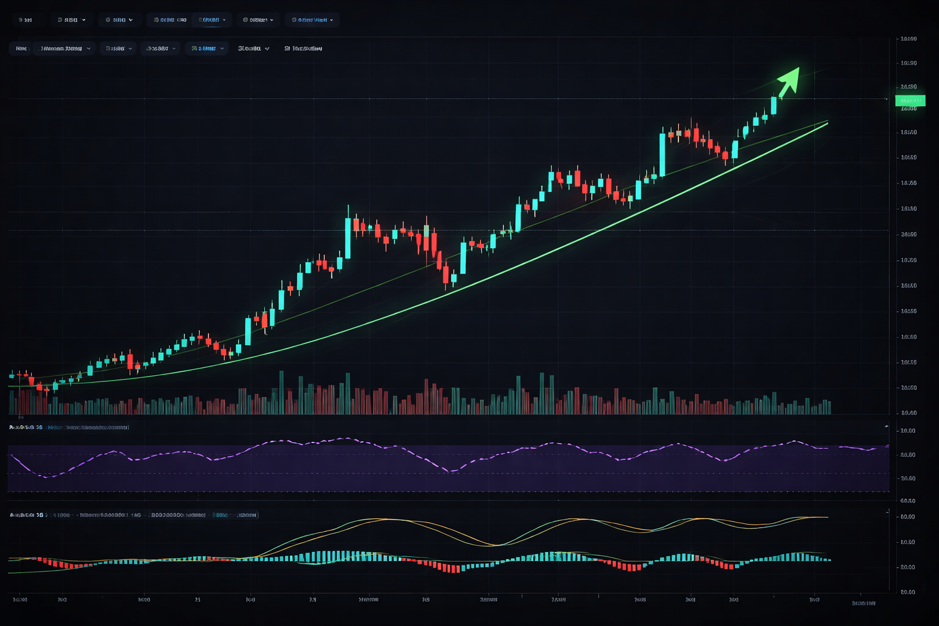The width and height of the screenshot is (939, 626).
Task: Click the settings icon in the fourth toolbar group
Action: 156,20
